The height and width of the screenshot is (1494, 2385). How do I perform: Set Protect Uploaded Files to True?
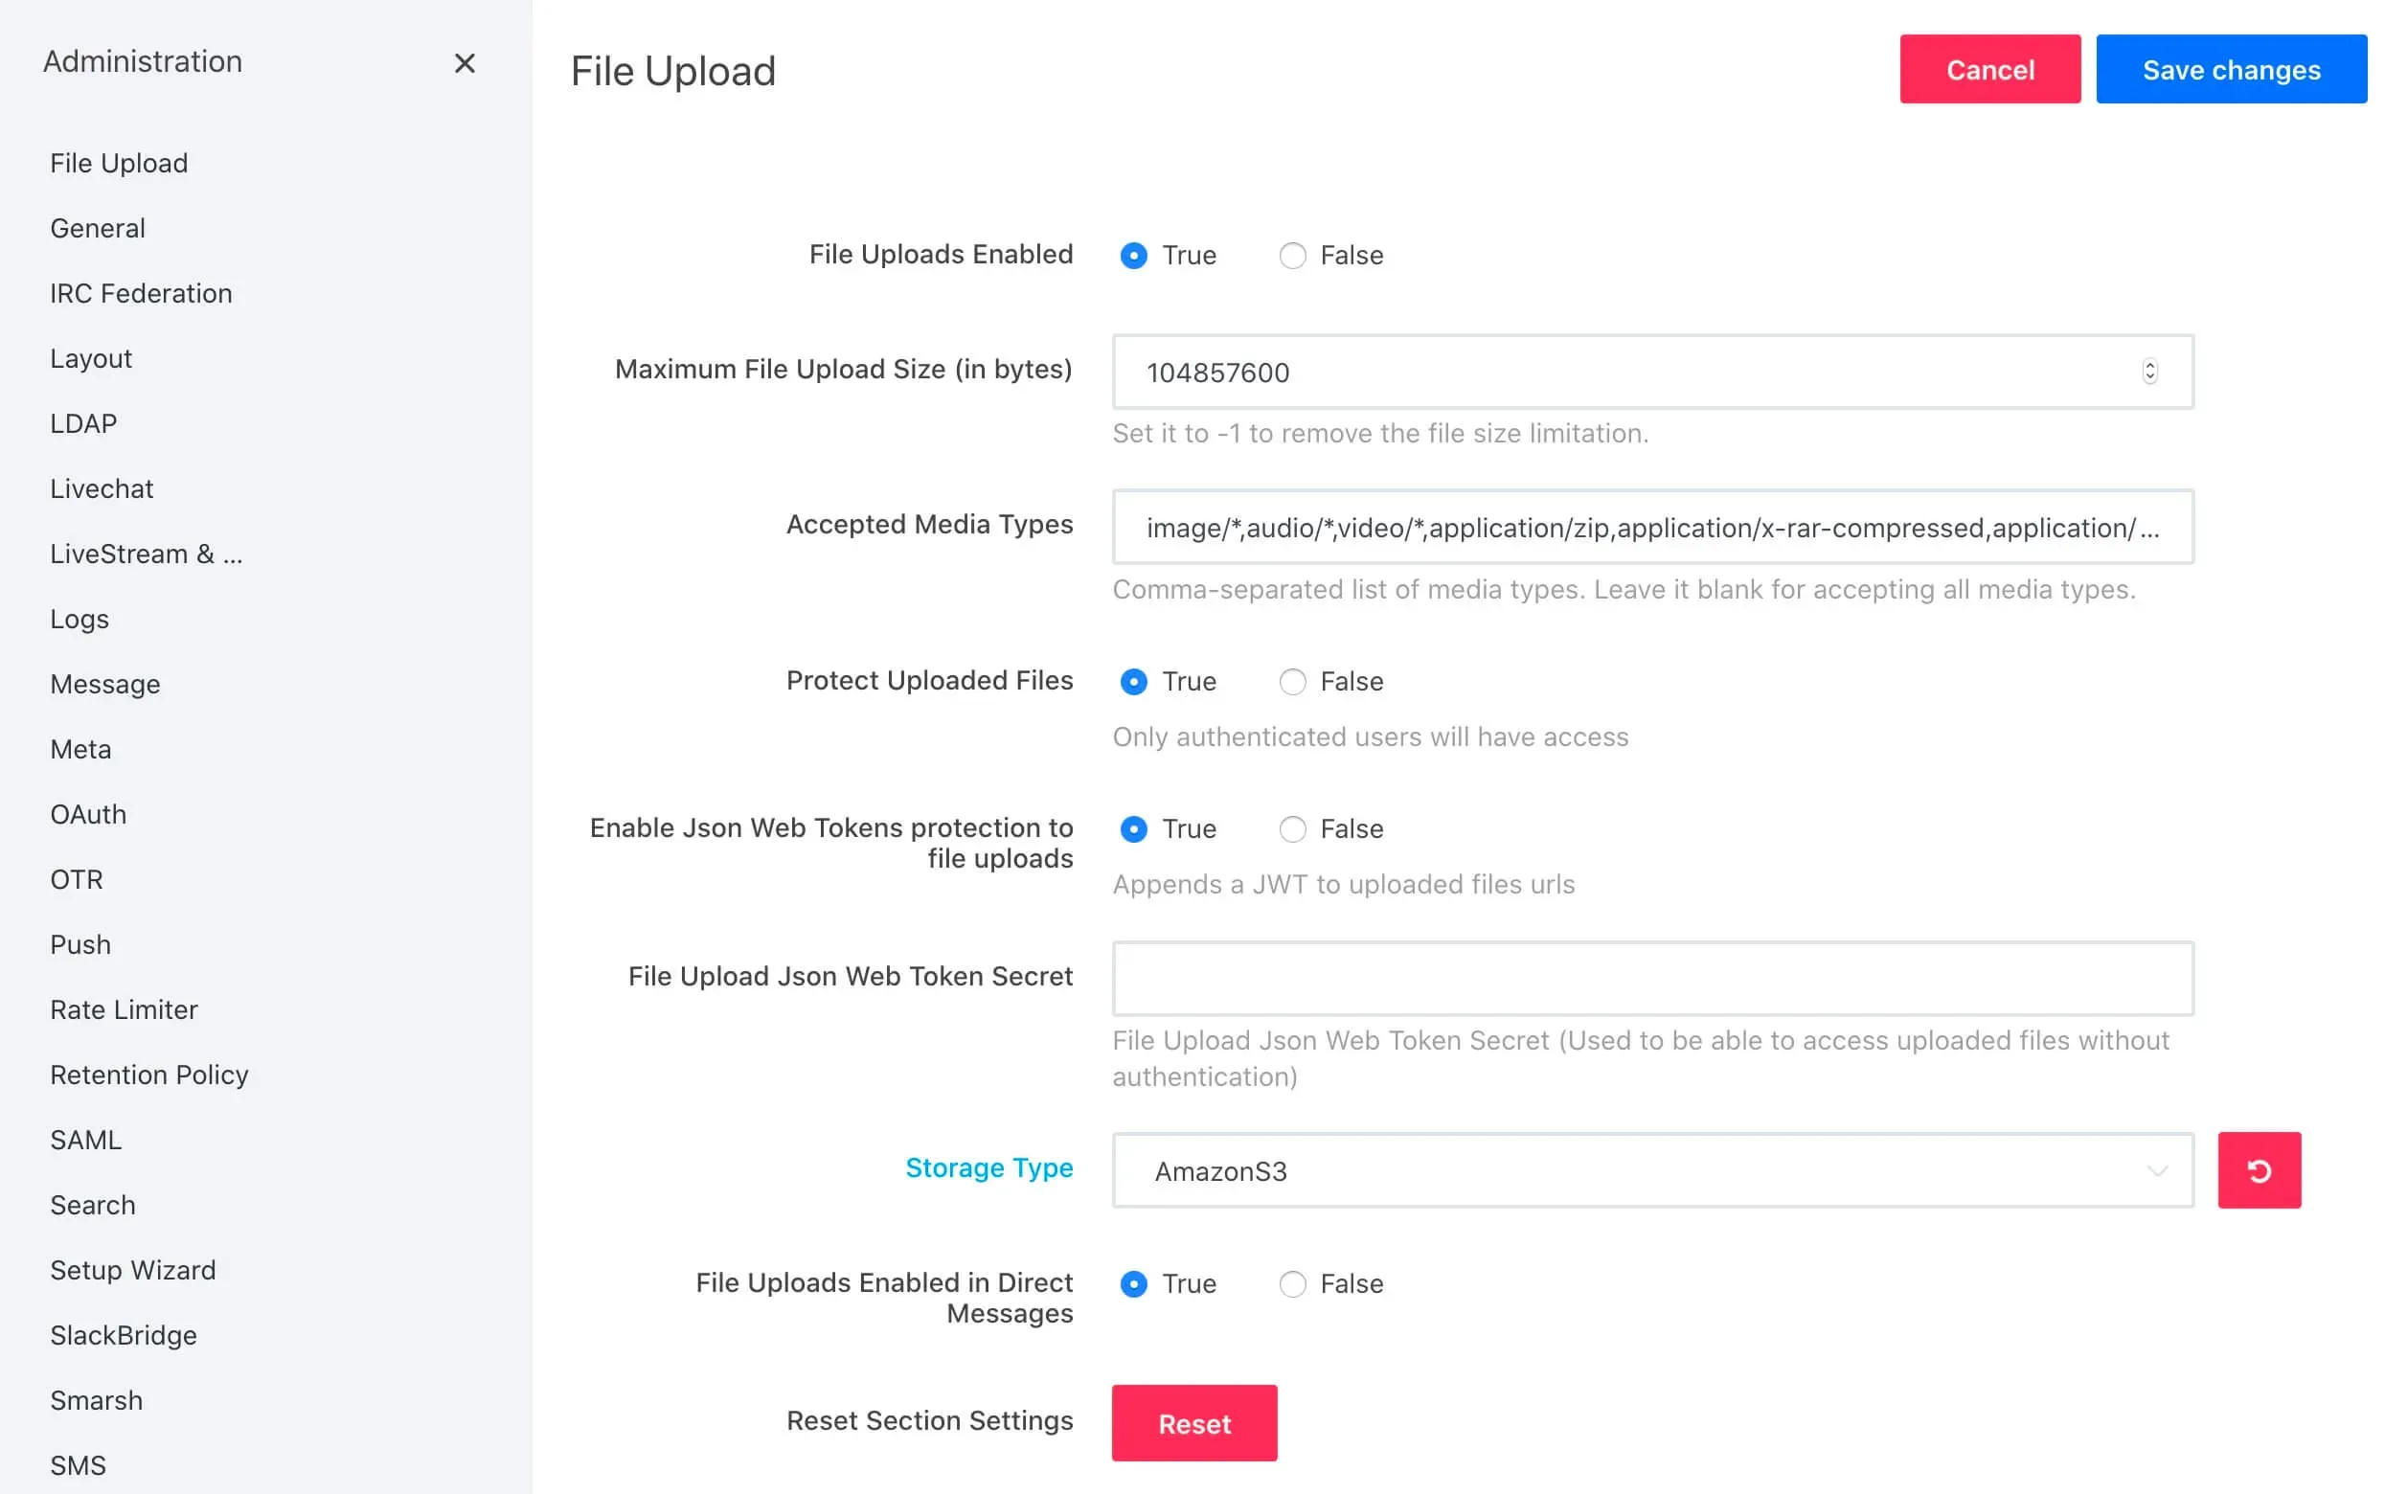1133,682
